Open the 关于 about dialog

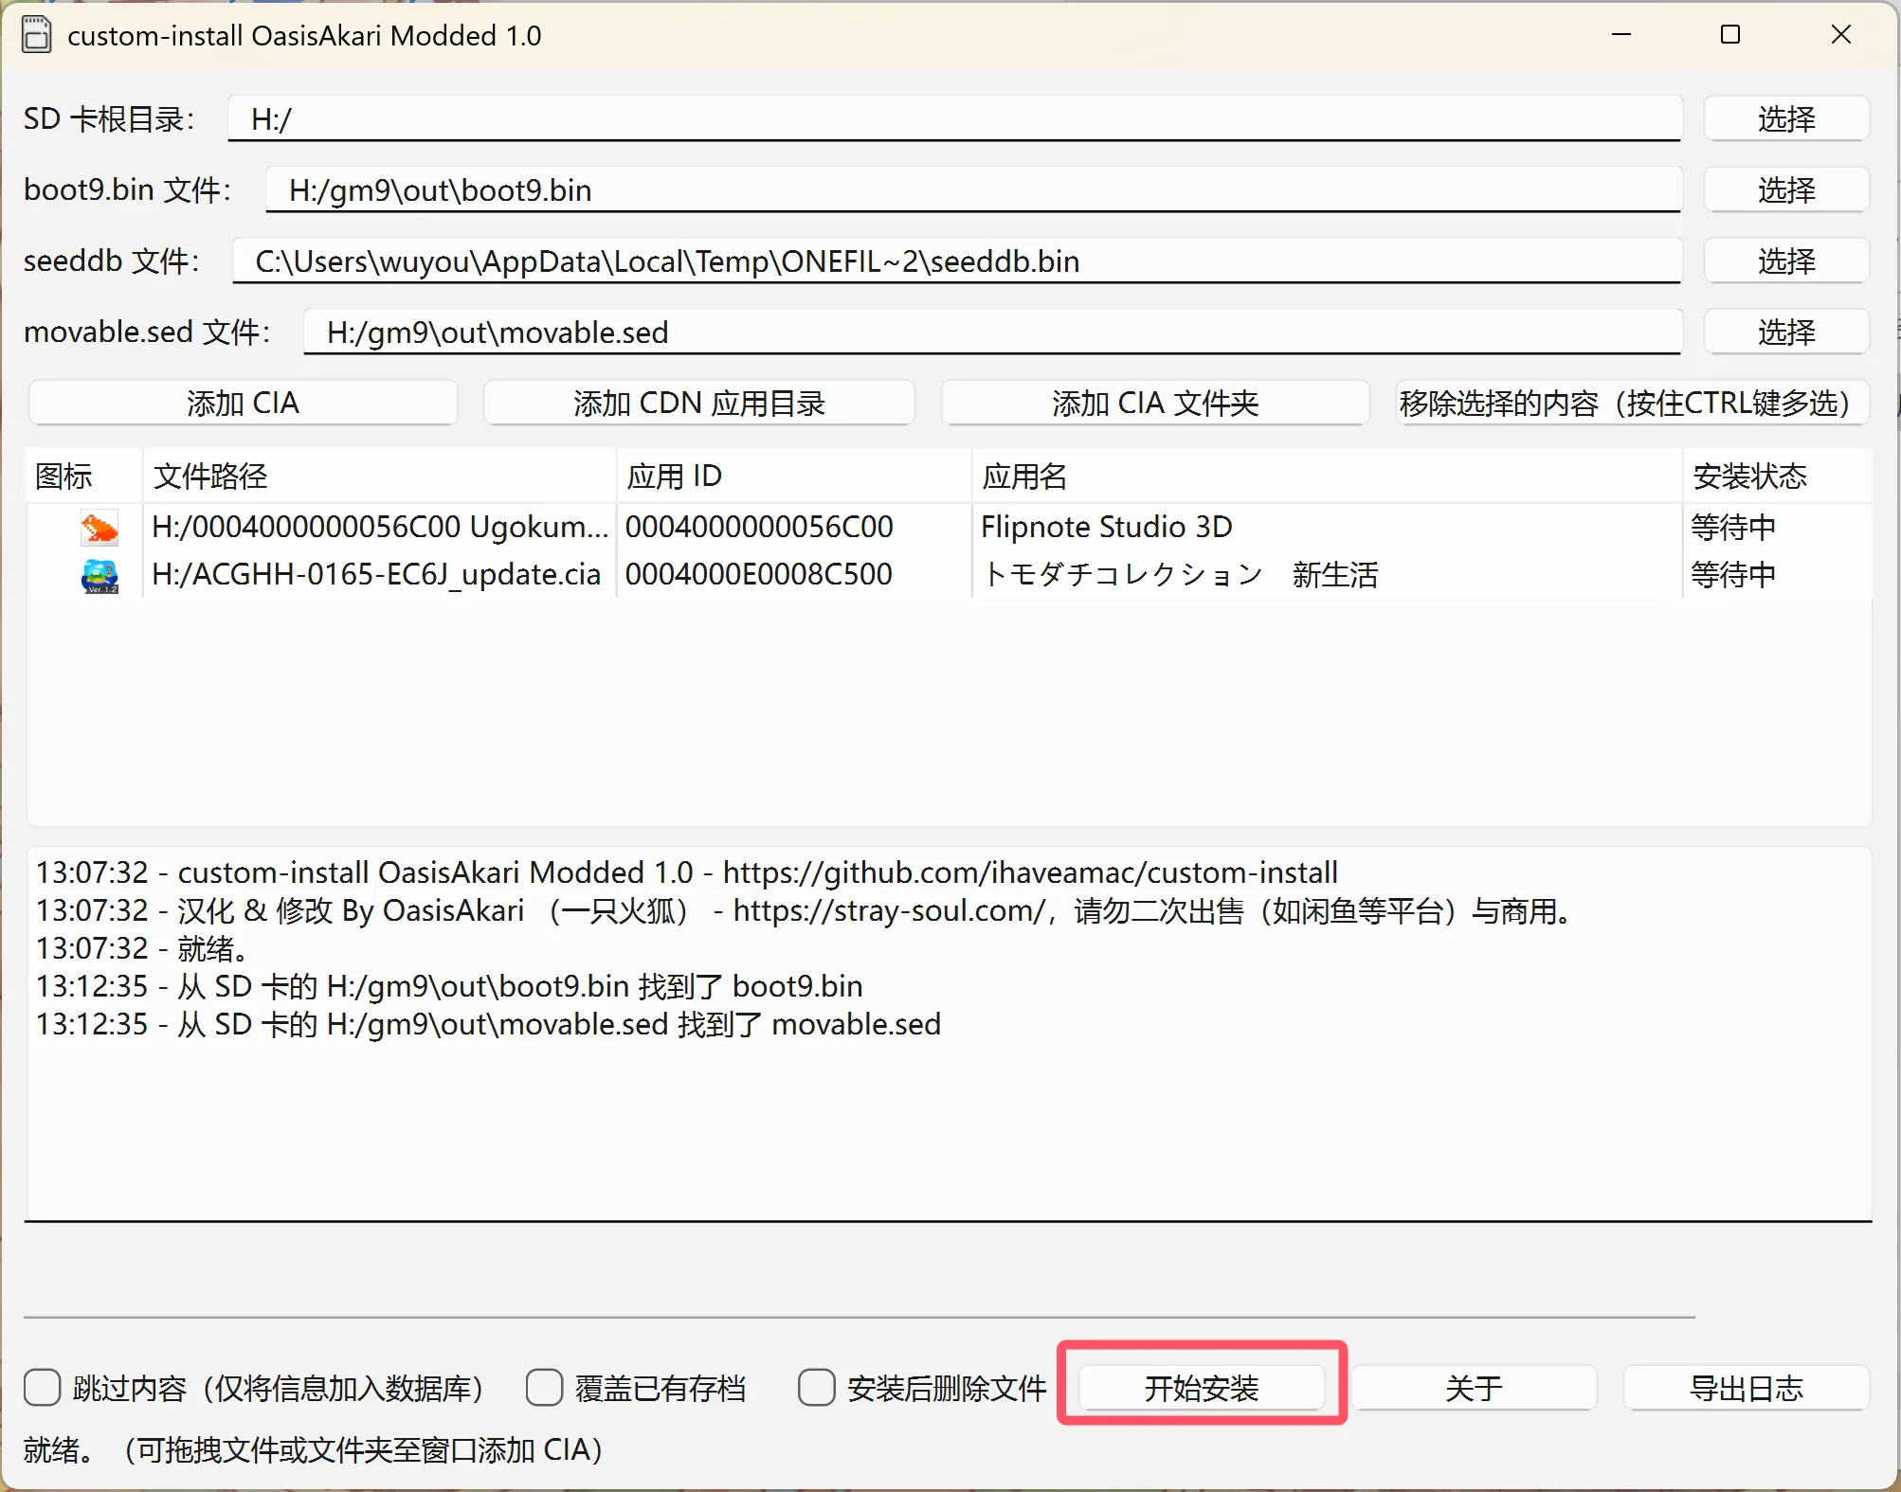[x=1474, y=1388]
